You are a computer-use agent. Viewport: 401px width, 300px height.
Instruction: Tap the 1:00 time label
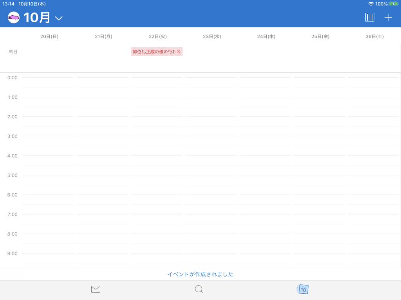pos(13,97)
